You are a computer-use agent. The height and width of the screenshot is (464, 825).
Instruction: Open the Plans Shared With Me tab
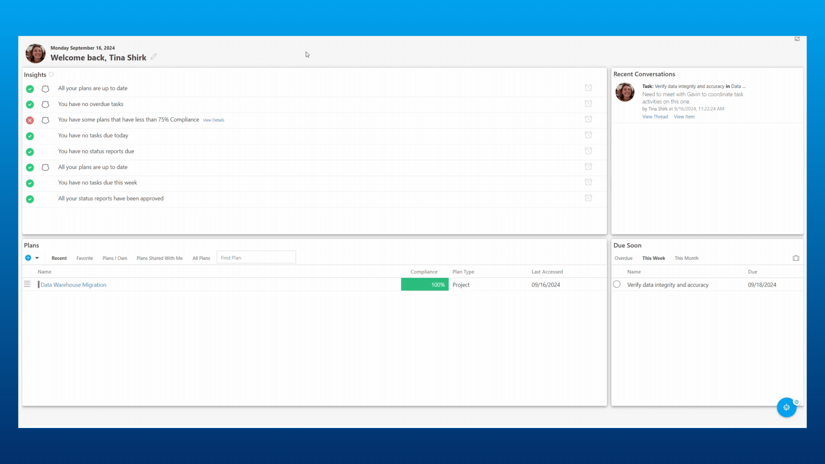pos(159,258)
